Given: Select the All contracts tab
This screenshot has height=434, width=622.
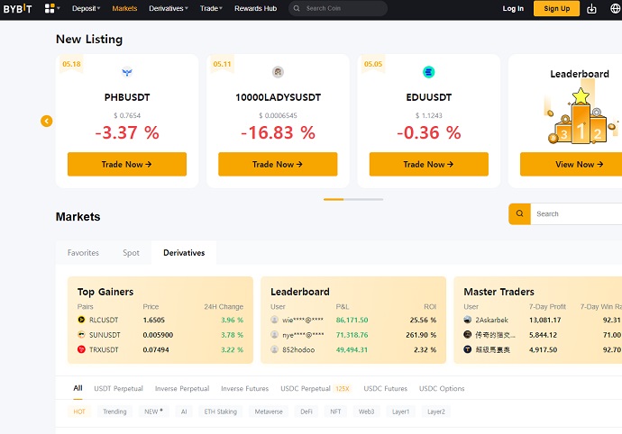Looking at the screenshot, I should pos(78,388).
